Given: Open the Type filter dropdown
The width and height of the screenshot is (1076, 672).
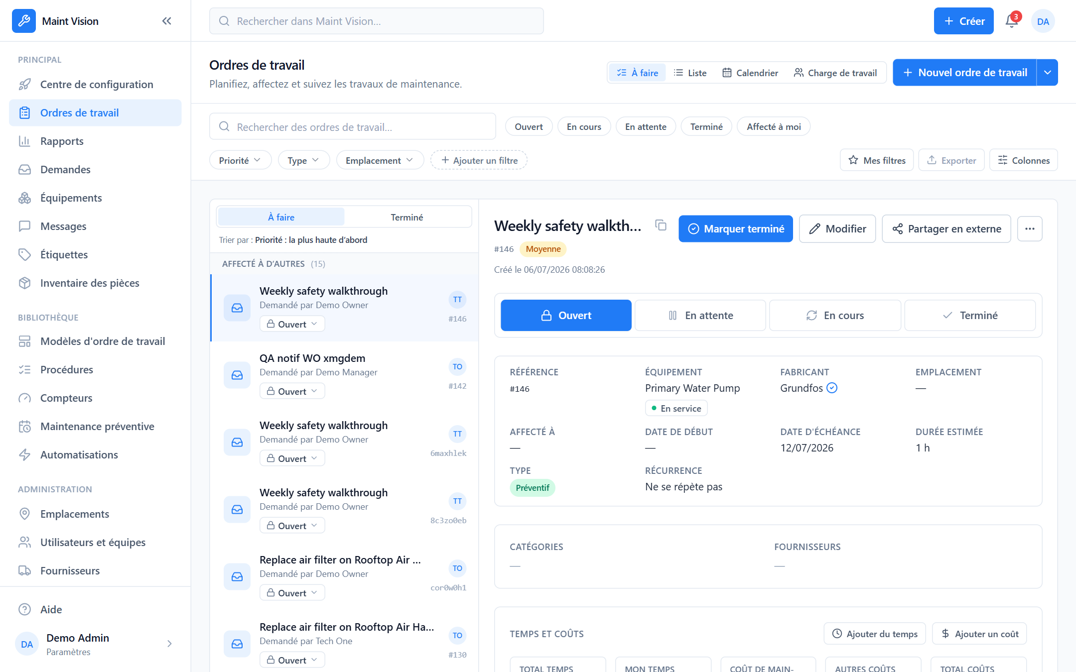Looking at the screenshot, I should (303, 160).
